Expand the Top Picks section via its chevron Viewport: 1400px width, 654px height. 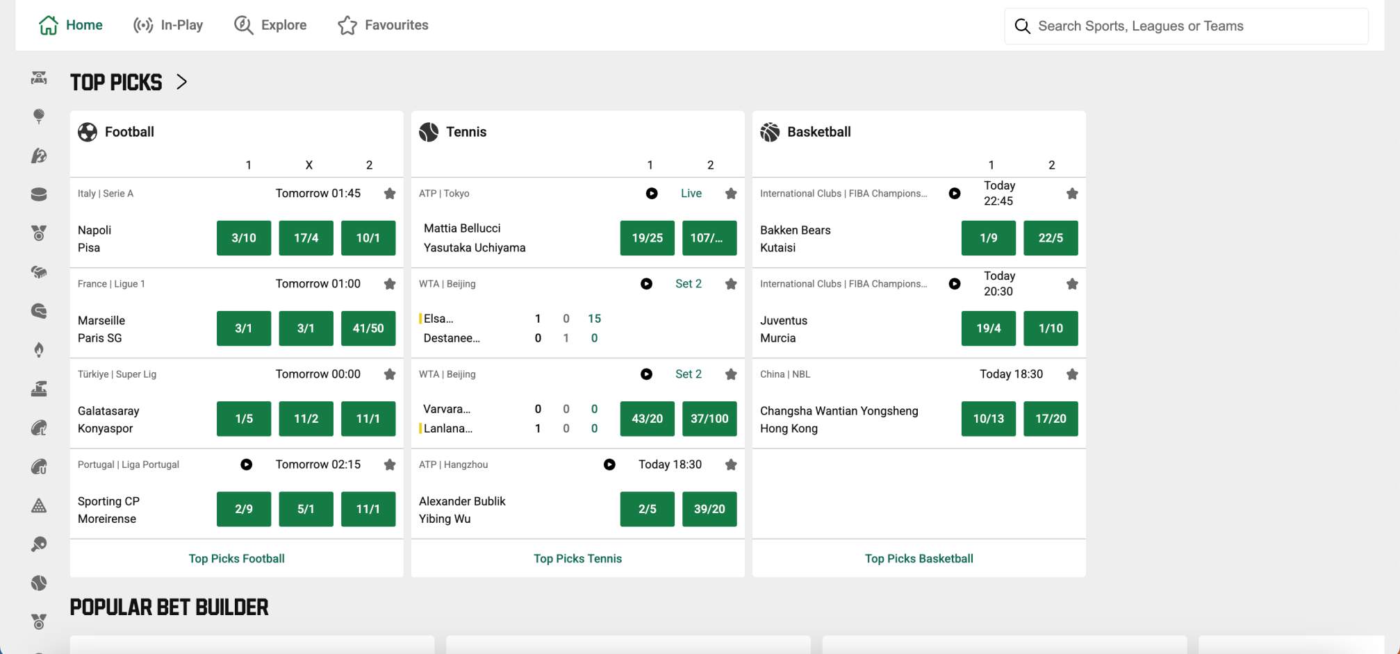click(x=183, y=82)
